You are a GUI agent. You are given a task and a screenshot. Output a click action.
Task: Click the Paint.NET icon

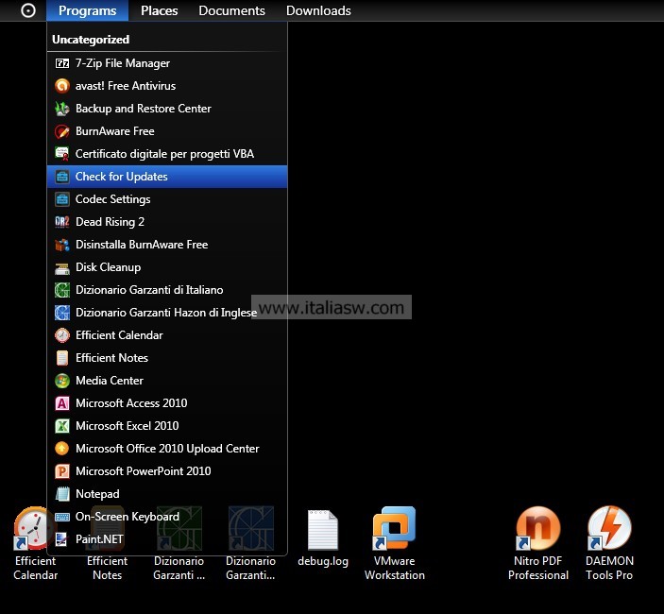62,539
